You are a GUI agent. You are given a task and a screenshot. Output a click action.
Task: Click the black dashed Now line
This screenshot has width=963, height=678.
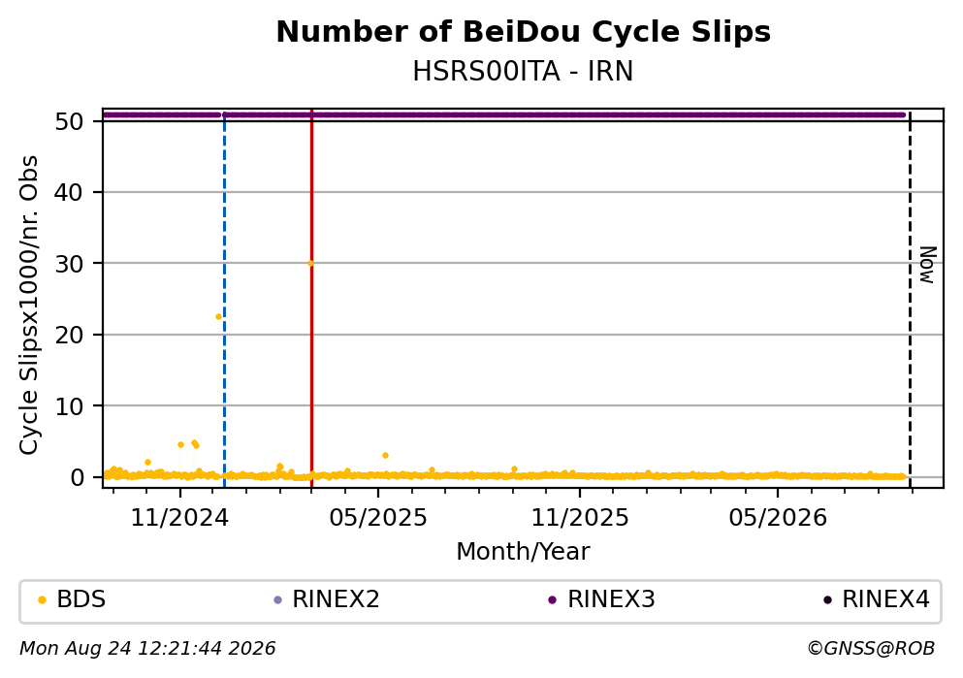[x=910, y=298]
